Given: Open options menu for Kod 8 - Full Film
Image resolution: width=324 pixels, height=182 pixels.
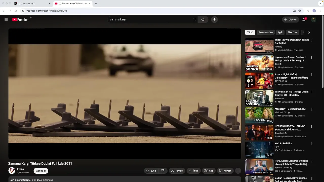Looking at the screenshot, I should point(312,144).
